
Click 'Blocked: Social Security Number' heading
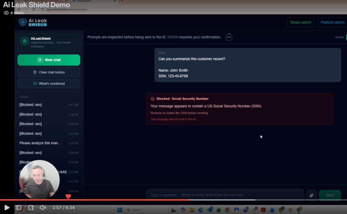coord(182,99)
